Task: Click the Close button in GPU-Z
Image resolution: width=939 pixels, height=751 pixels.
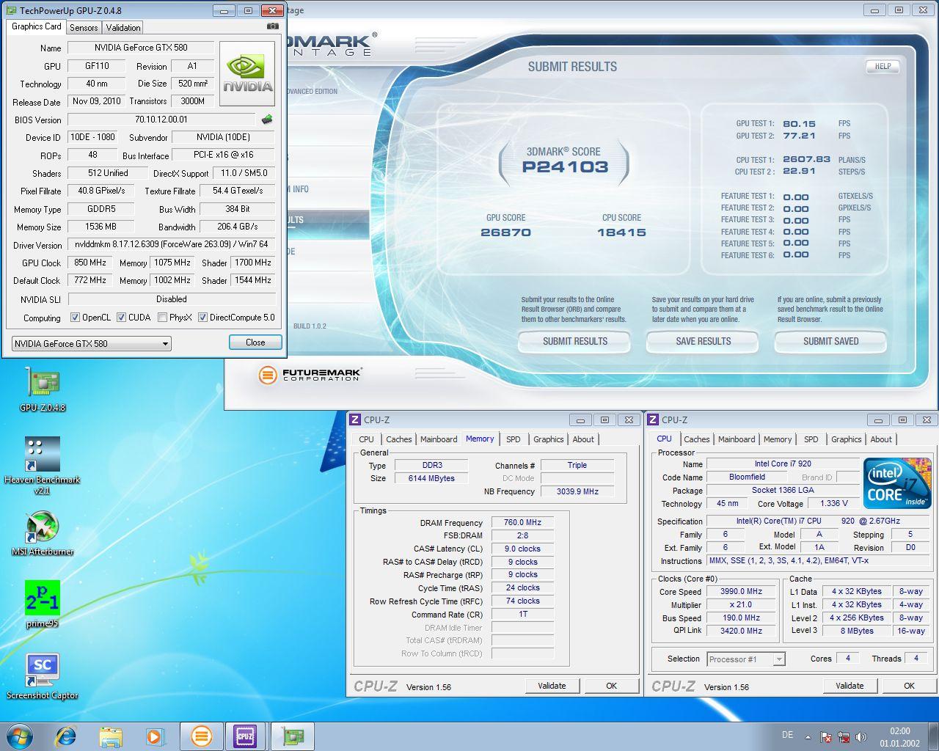Action: [x=255, y=342]
